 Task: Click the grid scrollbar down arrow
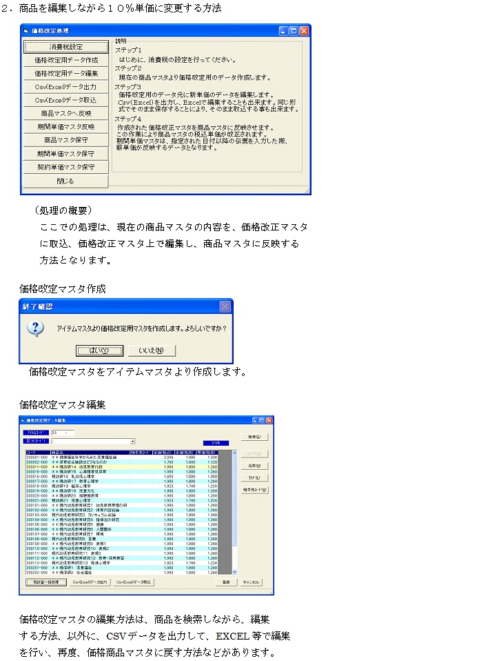(x=234, y=572)
